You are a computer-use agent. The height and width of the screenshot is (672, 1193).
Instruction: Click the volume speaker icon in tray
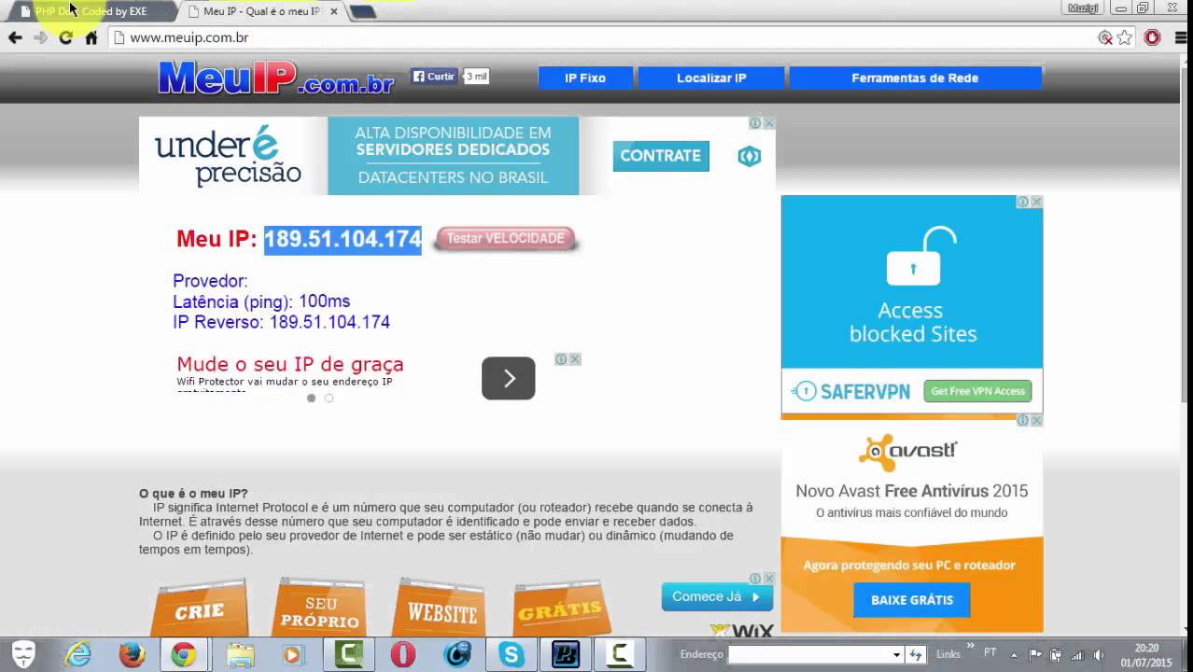(x=1098, y=654)
